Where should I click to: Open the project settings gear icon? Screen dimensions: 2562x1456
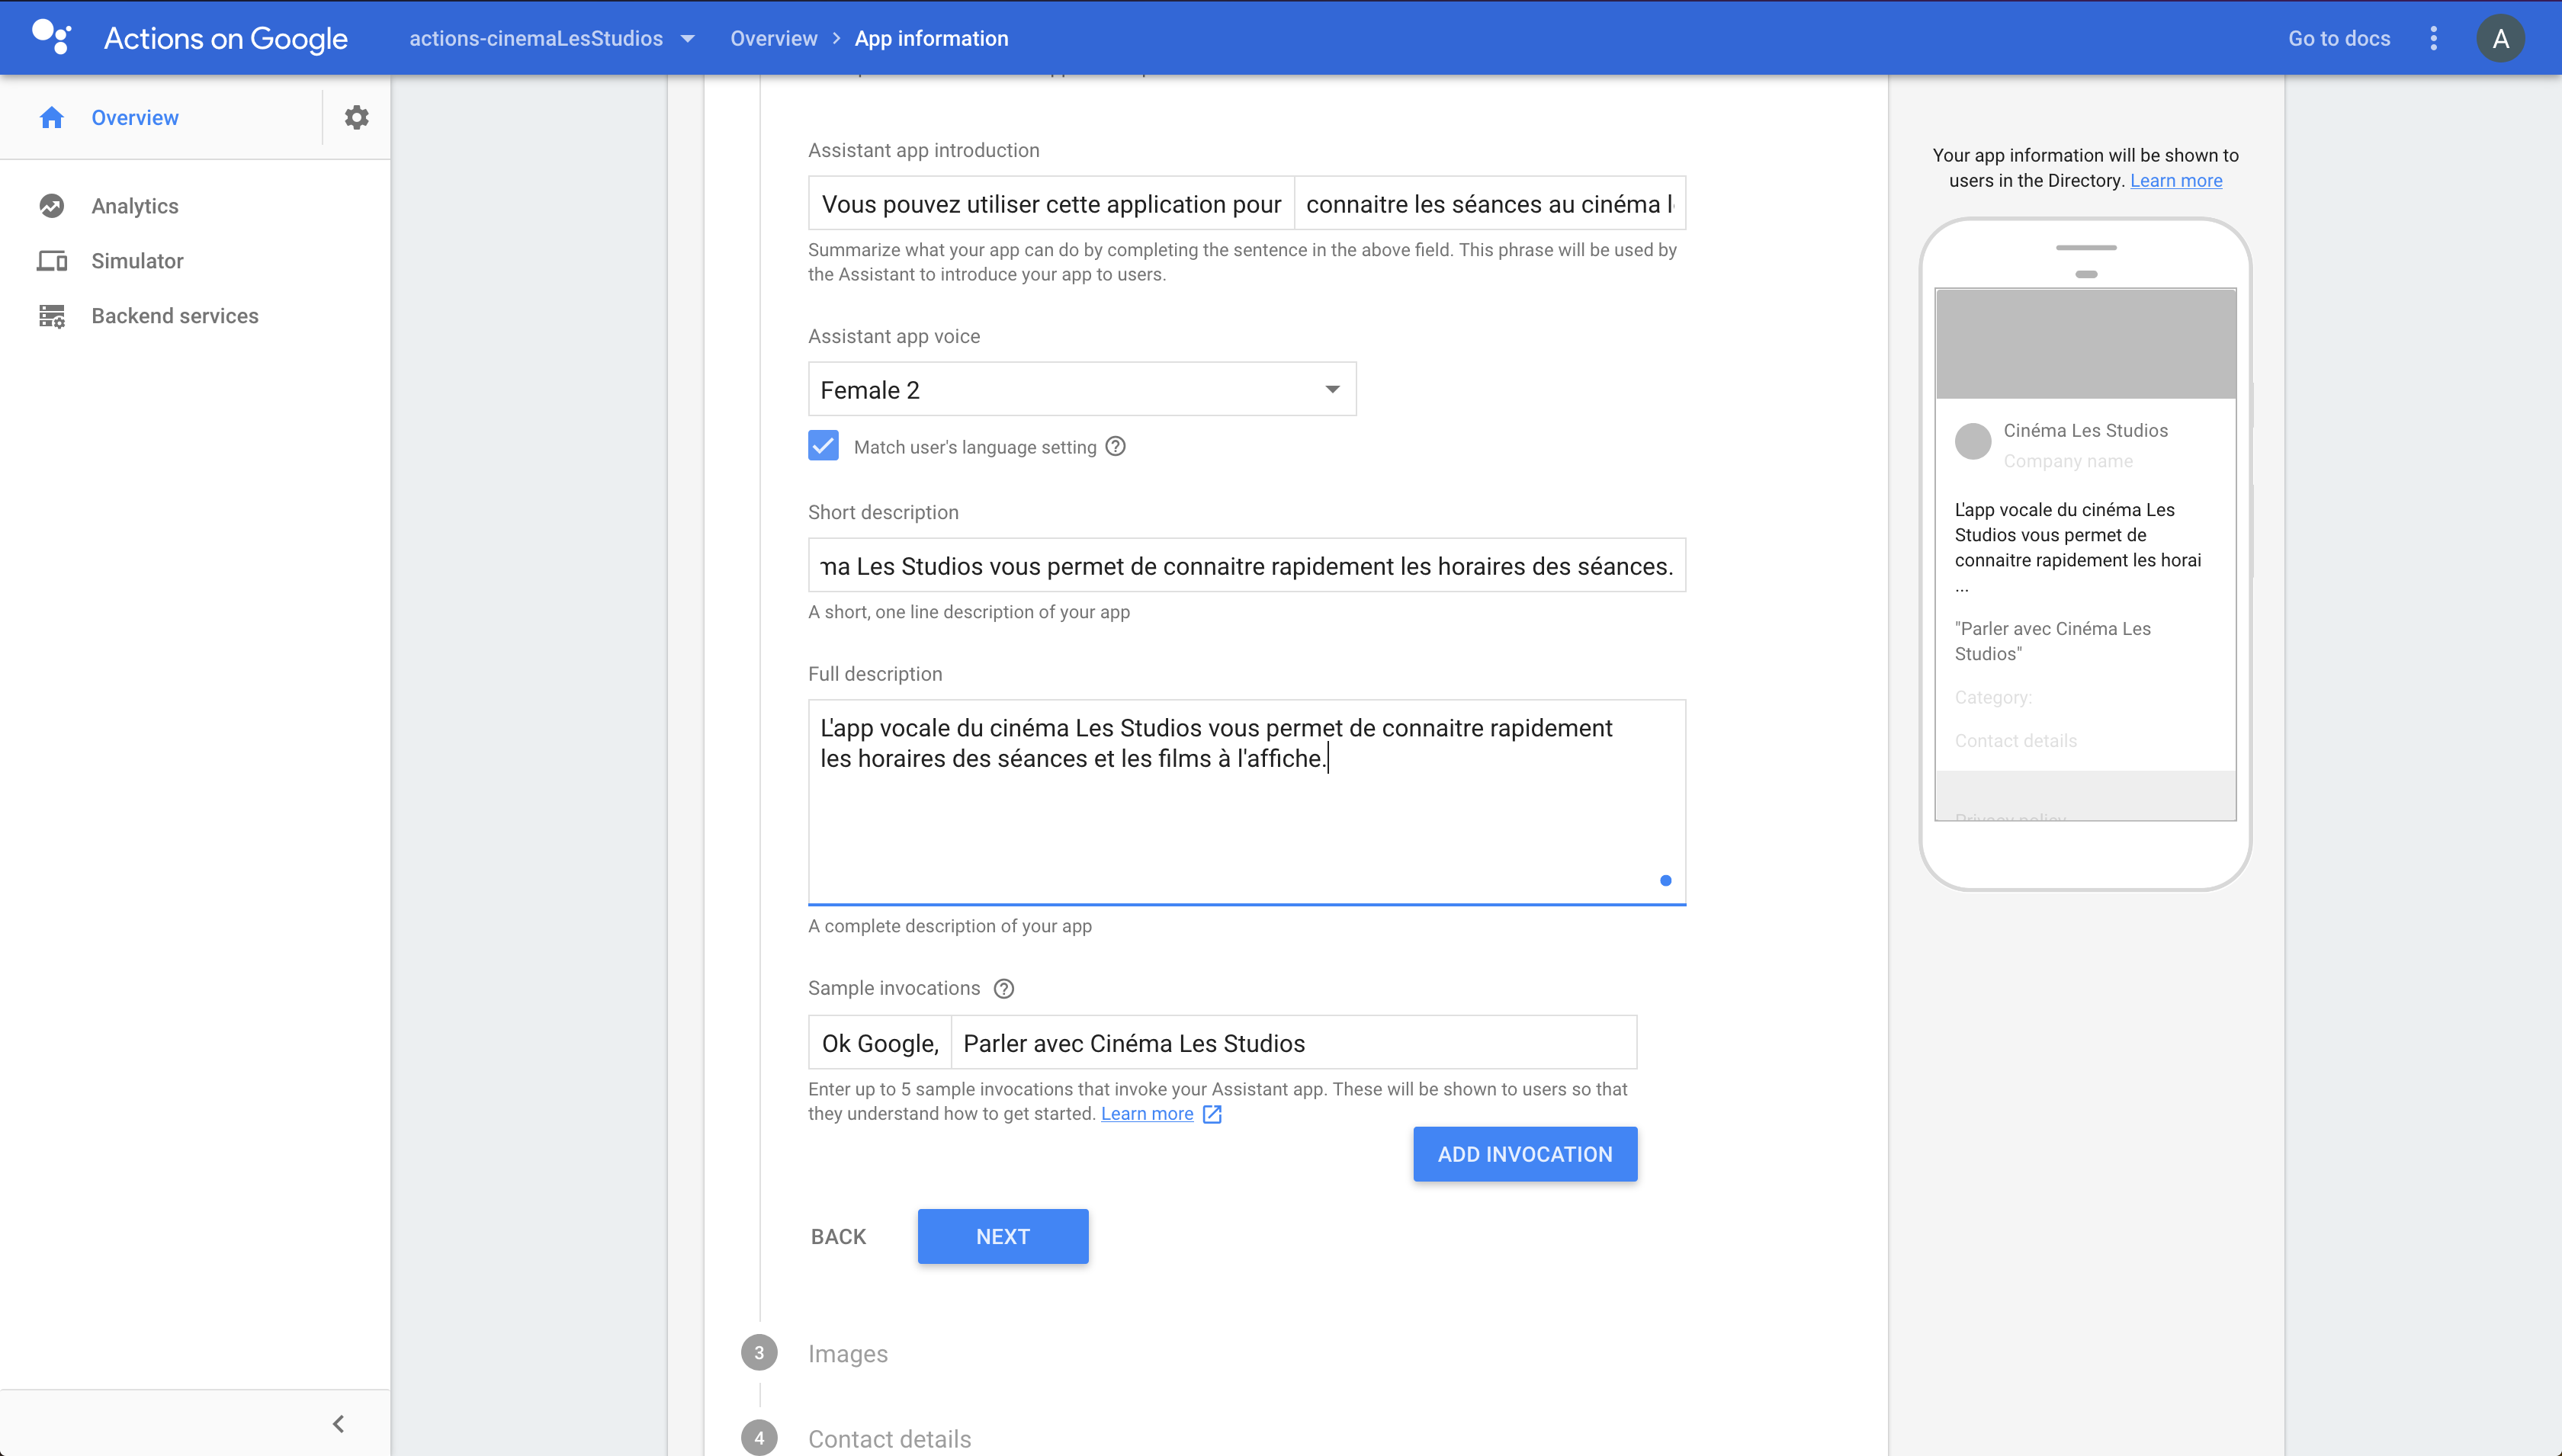pos(357,118)
